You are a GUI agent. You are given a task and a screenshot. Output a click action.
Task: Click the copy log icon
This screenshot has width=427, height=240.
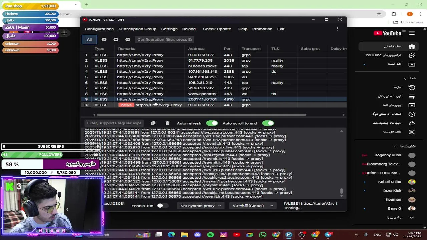click(x=153, y=123)
